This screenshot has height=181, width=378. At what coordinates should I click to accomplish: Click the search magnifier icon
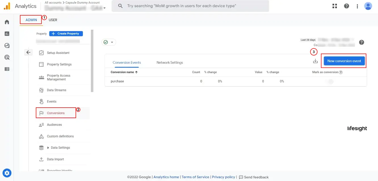[120, 6]
